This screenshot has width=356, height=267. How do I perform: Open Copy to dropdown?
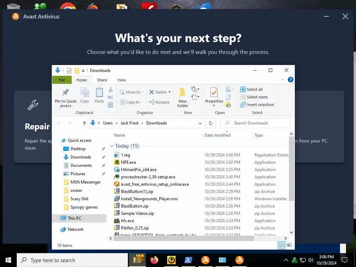[131, 102]
